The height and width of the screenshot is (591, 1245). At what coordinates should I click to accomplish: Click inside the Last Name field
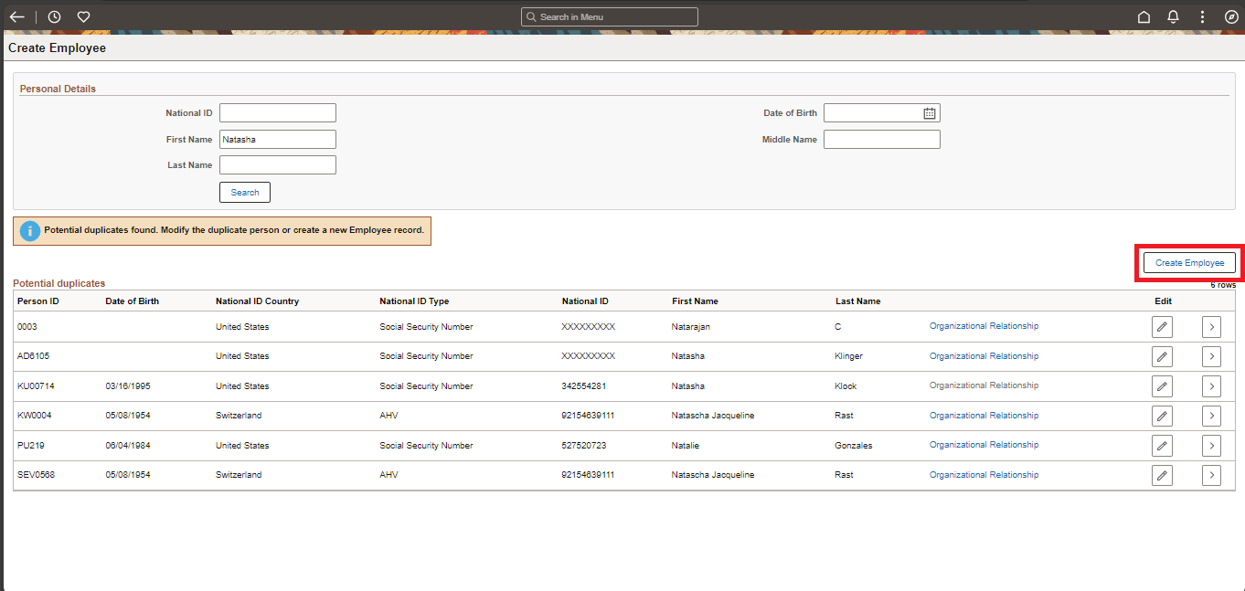click(277, 164)
